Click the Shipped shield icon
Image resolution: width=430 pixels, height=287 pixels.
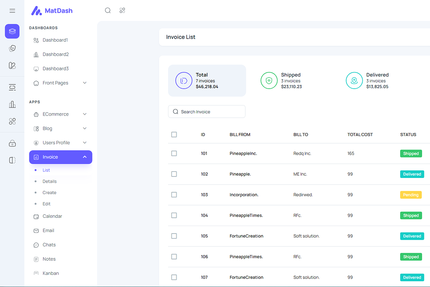click(x=269, y=80)
